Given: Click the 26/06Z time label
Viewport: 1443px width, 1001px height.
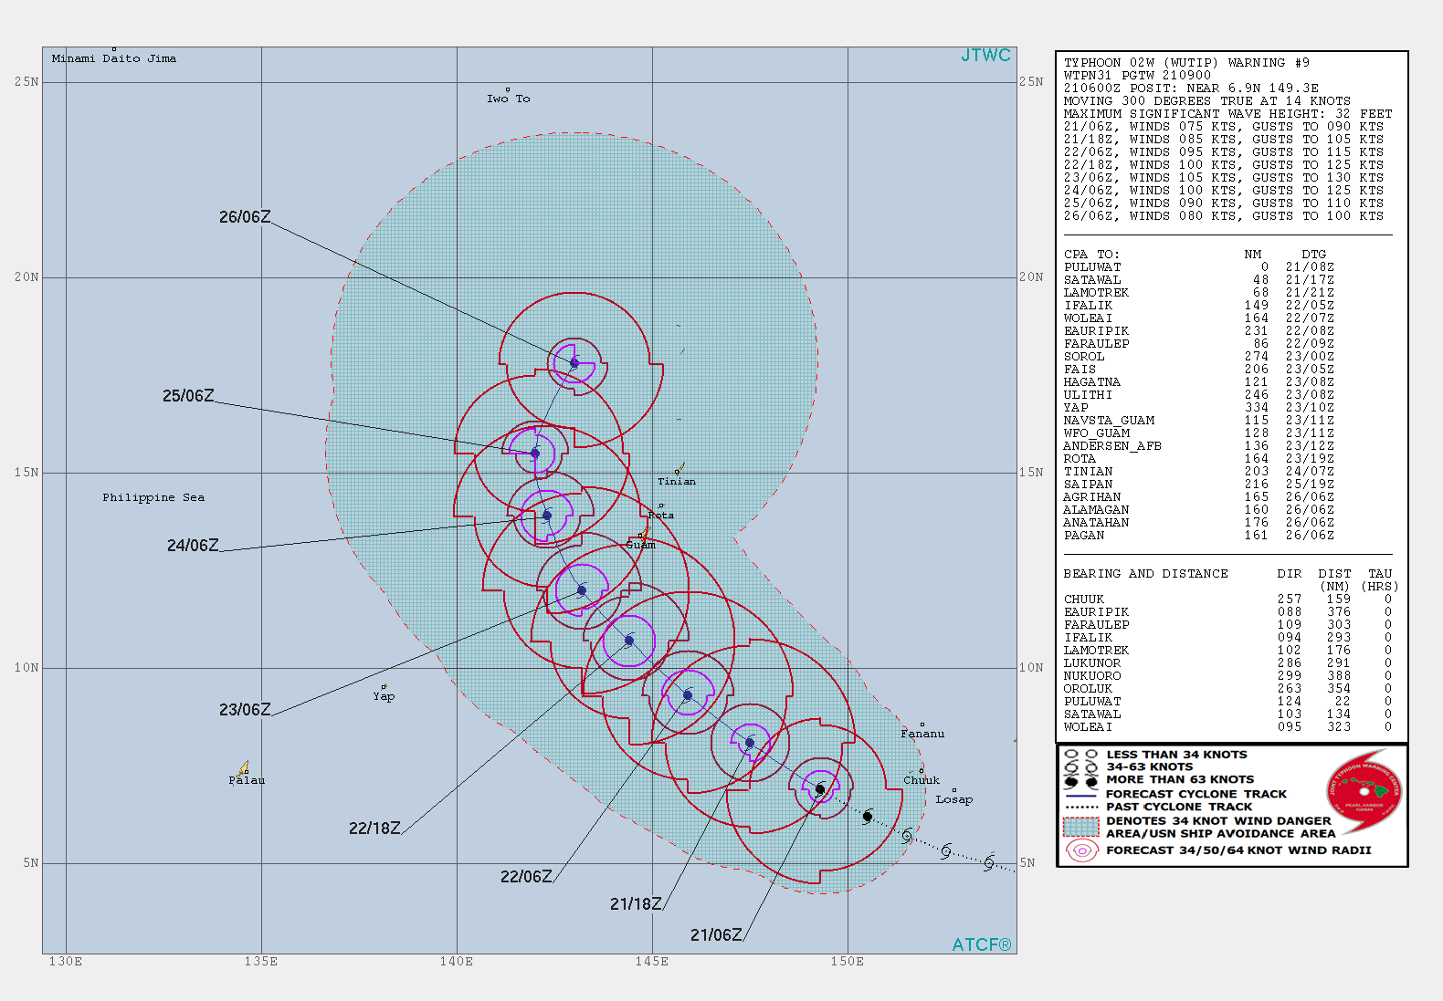Looking at the screenshot, I should click(245, 217).
